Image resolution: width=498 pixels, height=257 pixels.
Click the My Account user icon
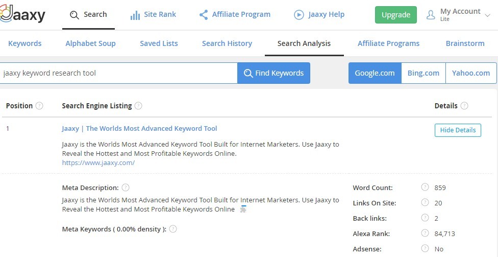click(x=431, y=15)
